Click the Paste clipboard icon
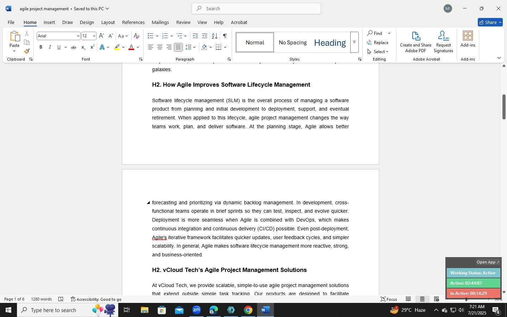The image size is (507, 317). pyautogui.click(x=14, y=36)
